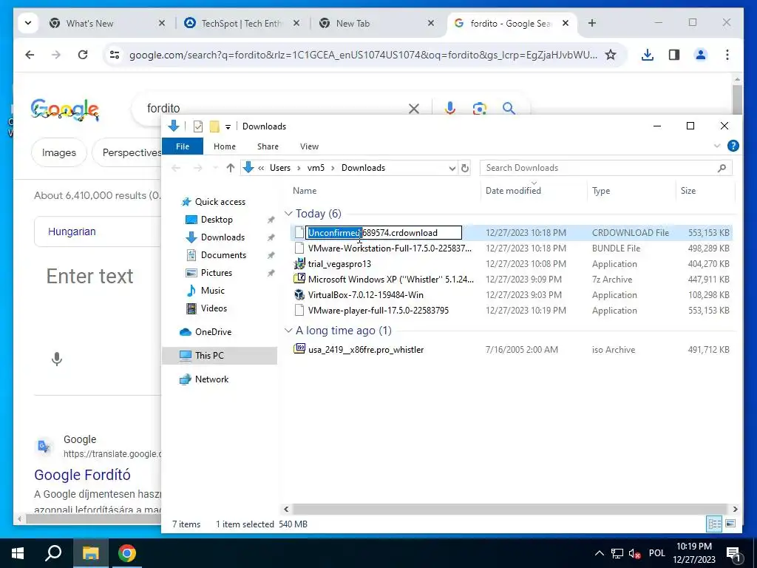
Task: Sort by Date modified column
Action: [513, 191]
